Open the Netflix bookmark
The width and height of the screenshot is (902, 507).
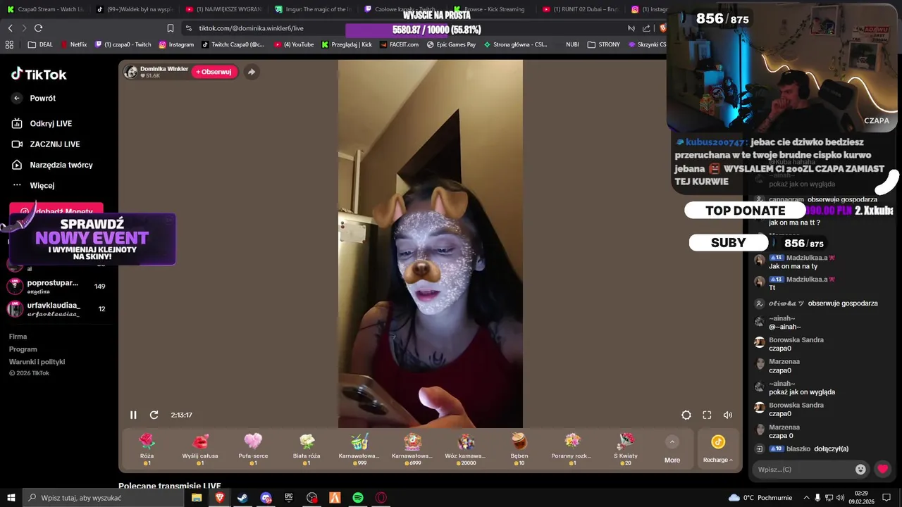(73, 44)
